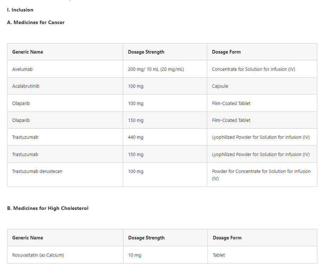Click 'Dosage Strength' header in cancer table

pyautogui.click(x=146, y=52)
